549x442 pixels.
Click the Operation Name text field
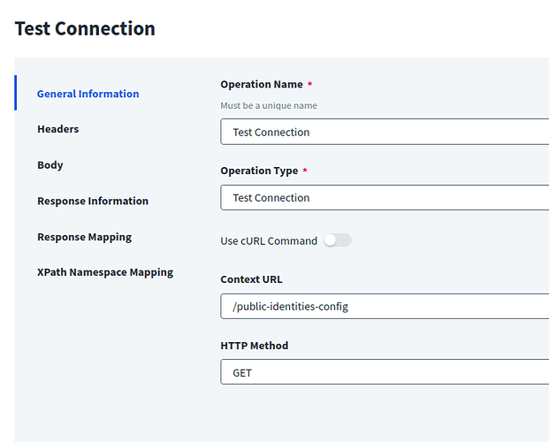coord(384,133)
